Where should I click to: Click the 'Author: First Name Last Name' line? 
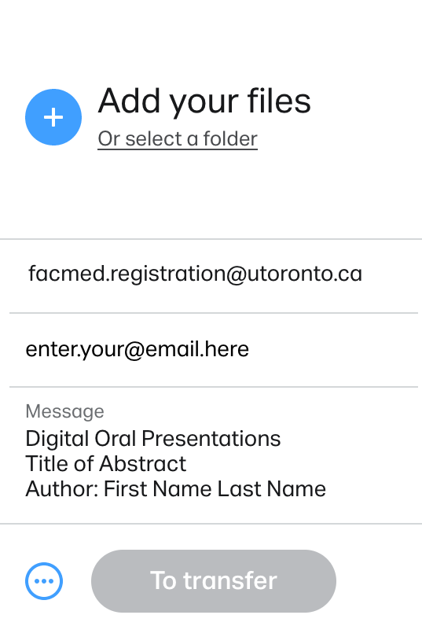point(175,489)
